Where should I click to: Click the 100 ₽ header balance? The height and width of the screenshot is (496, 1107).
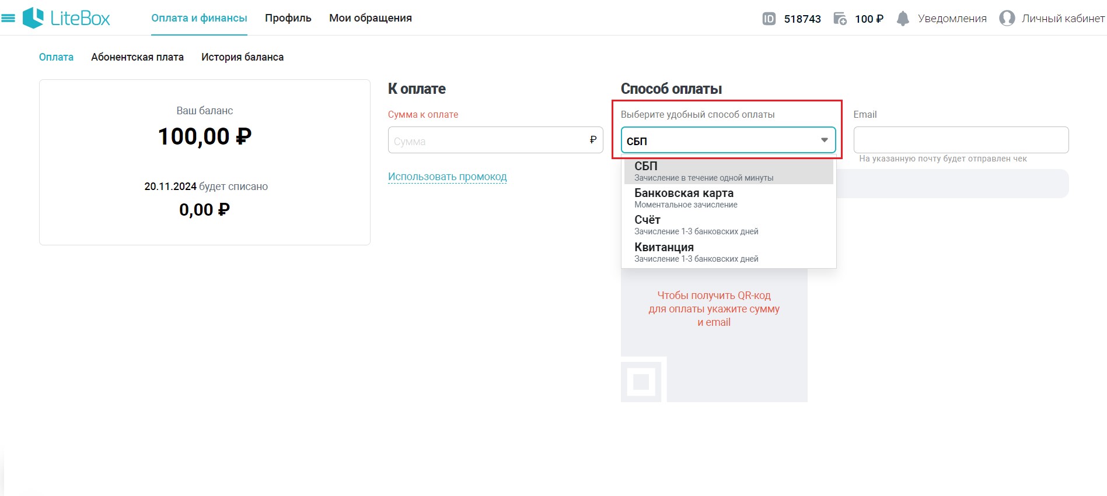pos(869,19)
